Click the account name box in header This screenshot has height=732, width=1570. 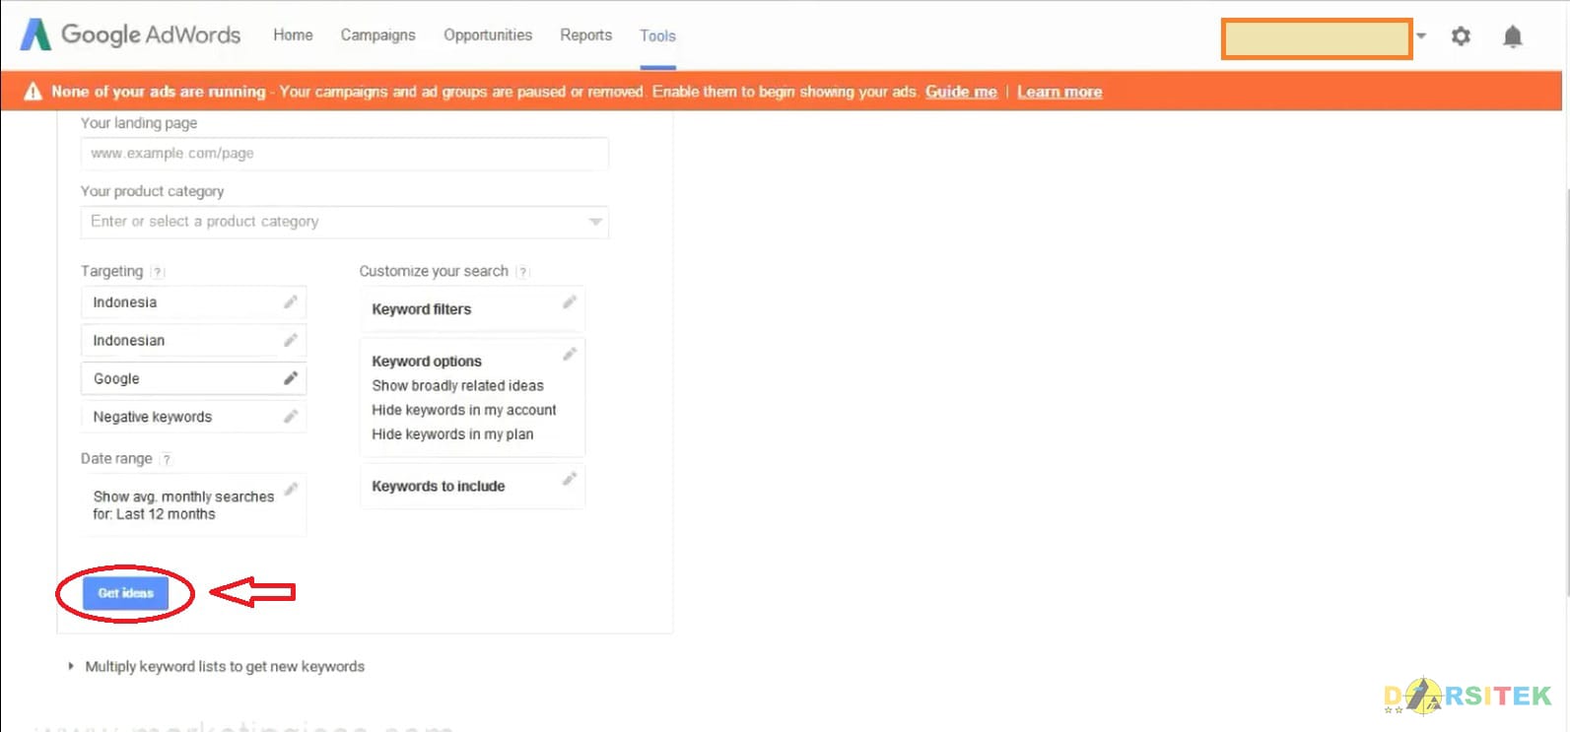[x=1317, y=39]
